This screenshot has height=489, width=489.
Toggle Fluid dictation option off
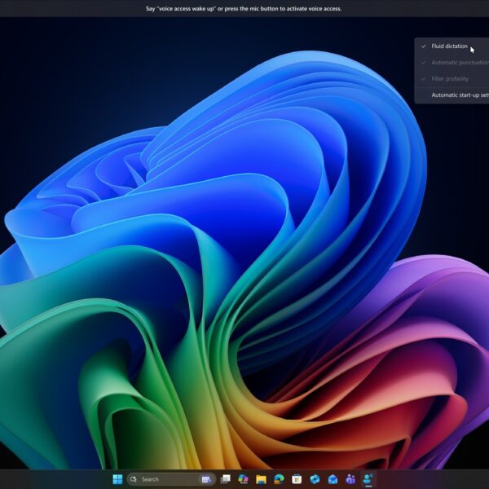coord(450,46)
